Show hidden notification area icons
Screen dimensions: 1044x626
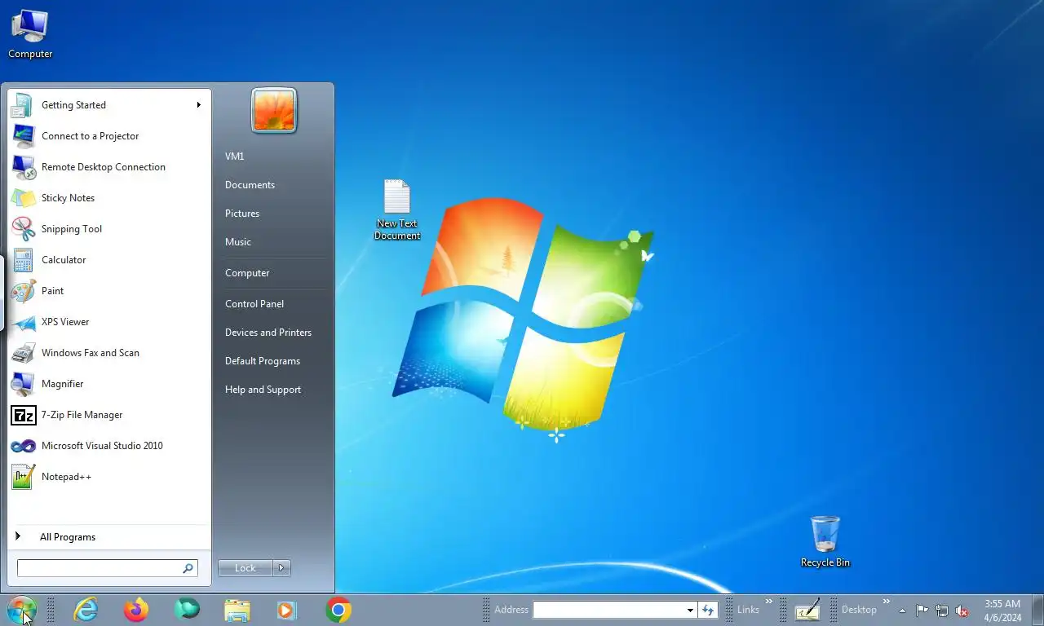coord(902,611)
